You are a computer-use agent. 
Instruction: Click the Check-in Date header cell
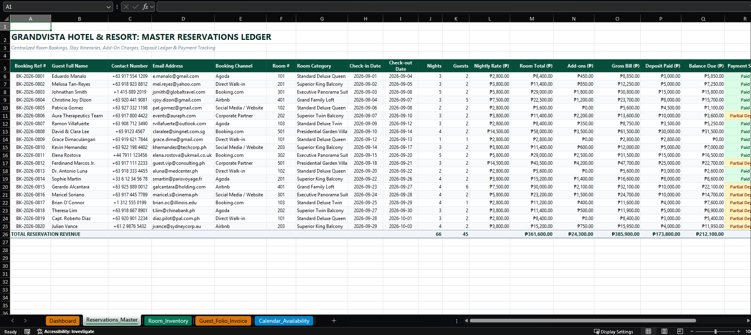365,66
